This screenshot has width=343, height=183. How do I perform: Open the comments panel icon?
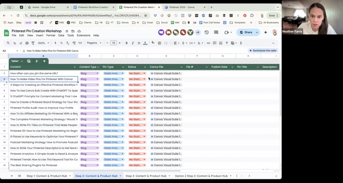[216, 33]
